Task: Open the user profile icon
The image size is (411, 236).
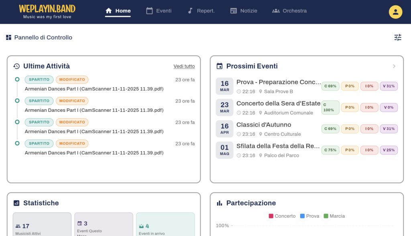Action: [395, 12]
